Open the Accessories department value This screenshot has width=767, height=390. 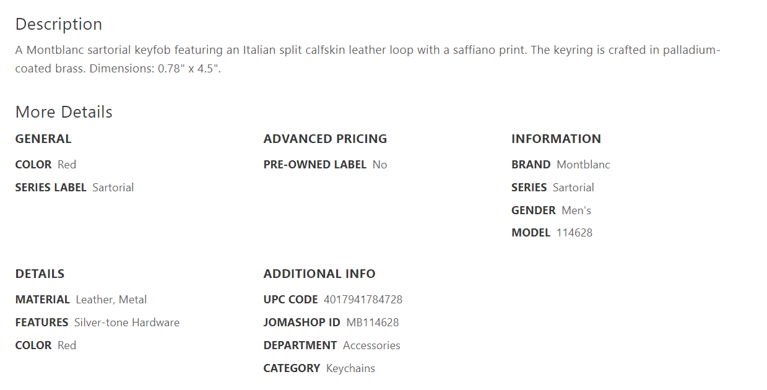coord(371,345)
